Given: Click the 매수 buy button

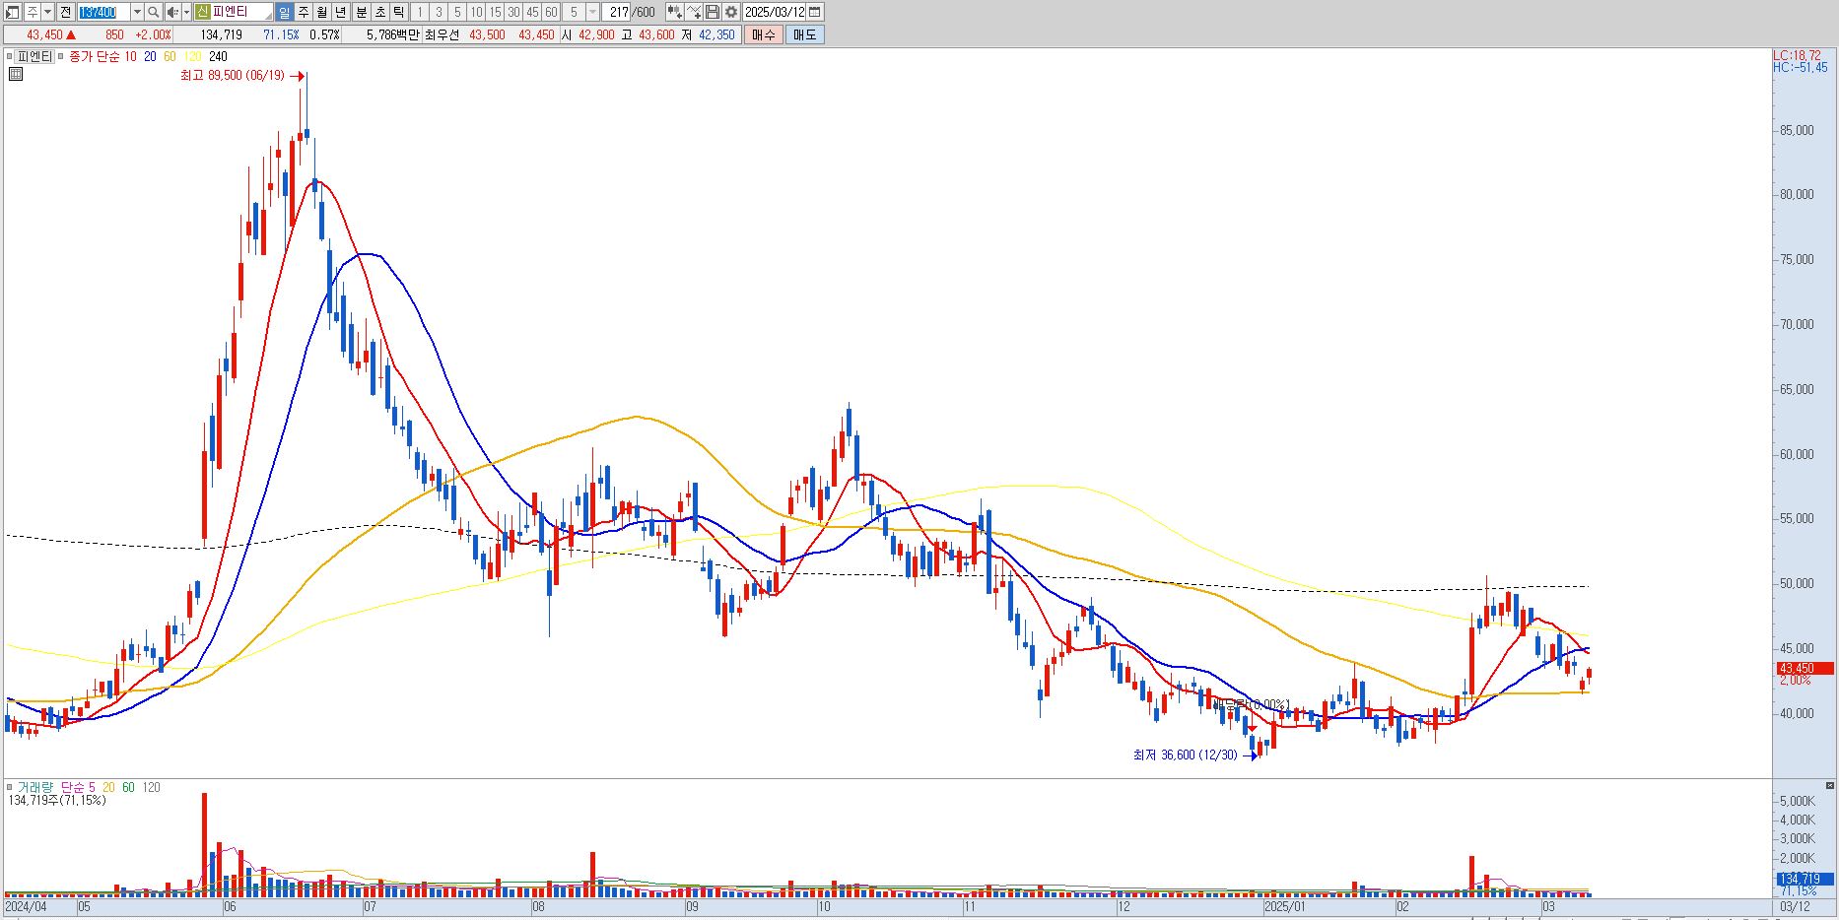Looking at the screenshot, I should coord(764,34).
